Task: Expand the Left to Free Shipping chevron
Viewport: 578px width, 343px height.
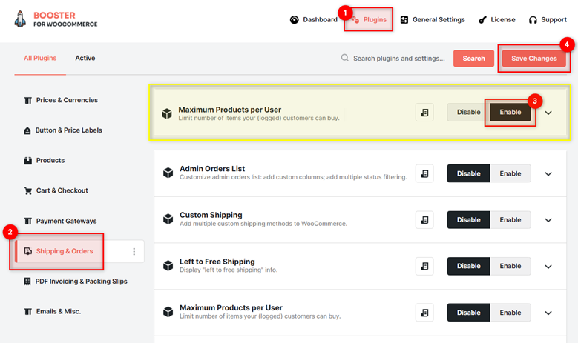Action: click(x=548, y=267)
